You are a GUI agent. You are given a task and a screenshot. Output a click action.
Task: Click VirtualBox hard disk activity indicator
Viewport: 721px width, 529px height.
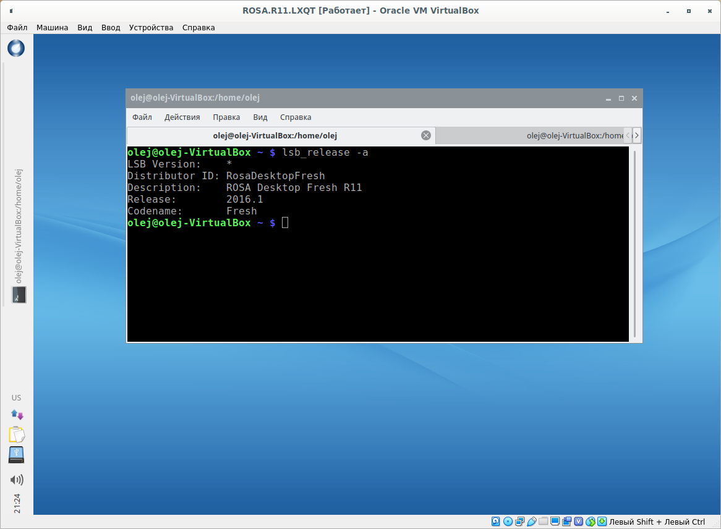pyautogui.click(x=496, y=522)
